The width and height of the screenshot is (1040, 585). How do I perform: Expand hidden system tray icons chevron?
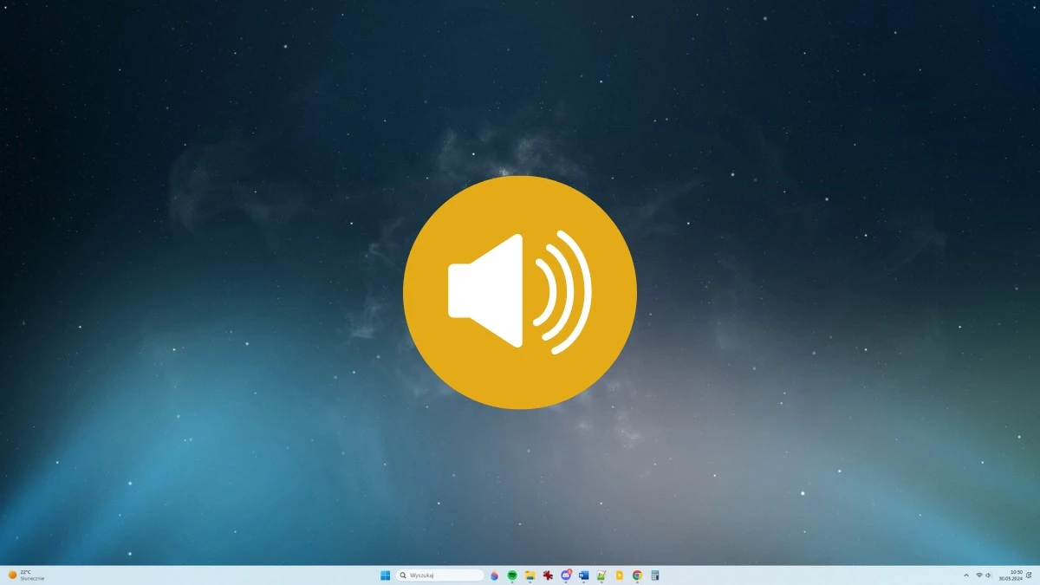[966, 575]
